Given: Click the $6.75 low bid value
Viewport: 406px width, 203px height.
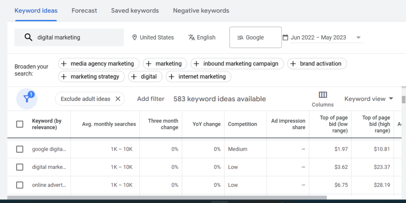Looking at the screenshot, I should 341,185.
